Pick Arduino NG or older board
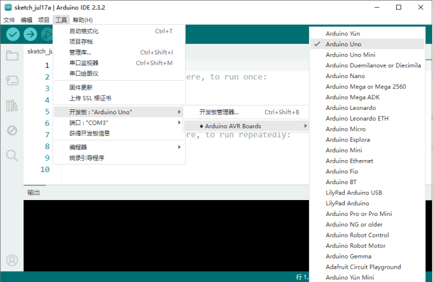 368,224
